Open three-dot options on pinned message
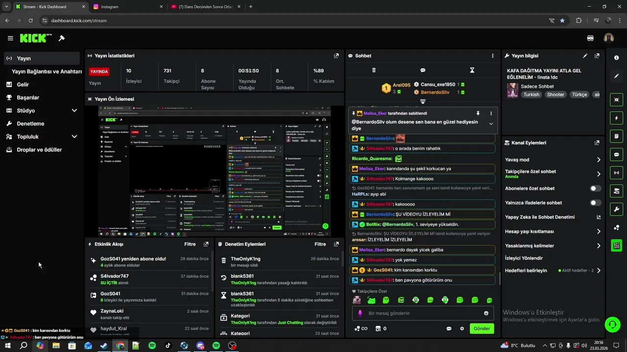627x352 pixels. pos(491,113)
